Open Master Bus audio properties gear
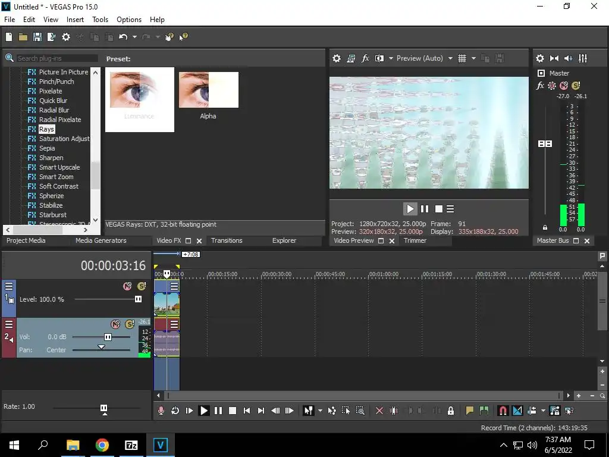609x457 pixels. (540, 58)
